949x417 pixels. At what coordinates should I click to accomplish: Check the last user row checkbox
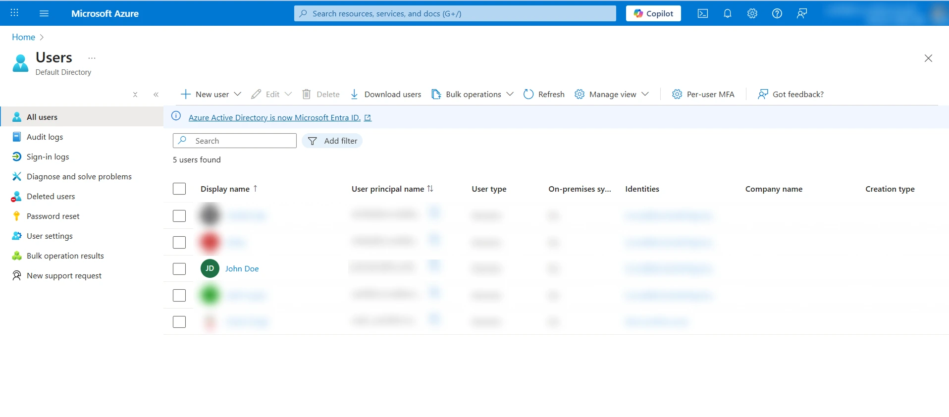click(x=179, y=322)
